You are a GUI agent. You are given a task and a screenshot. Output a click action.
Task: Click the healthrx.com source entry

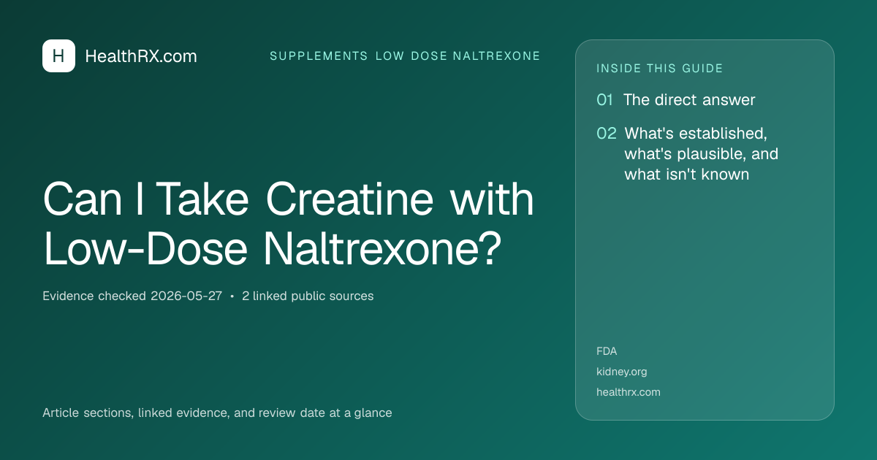click(x=629, y=392)
